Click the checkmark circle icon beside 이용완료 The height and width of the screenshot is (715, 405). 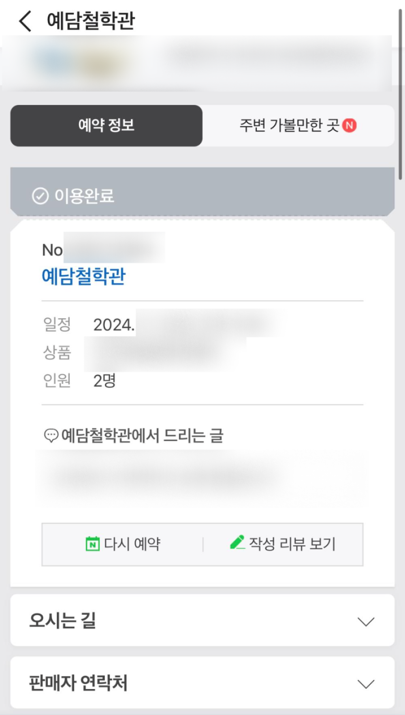click(40, 197)
